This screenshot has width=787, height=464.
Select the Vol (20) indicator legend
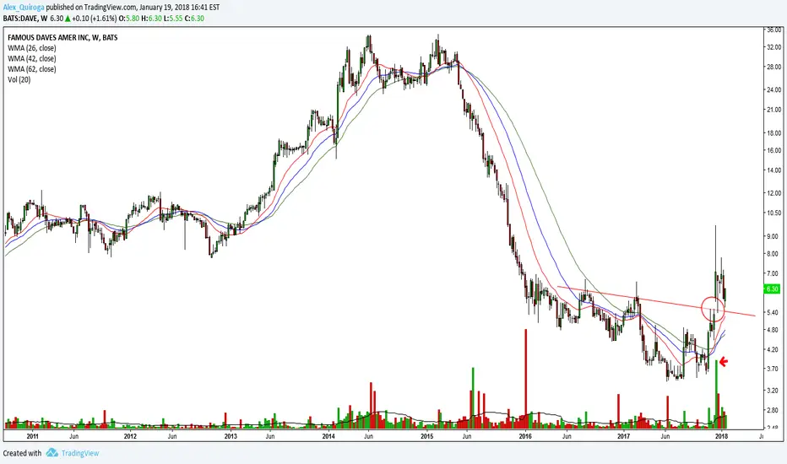click(x=19, y=80)
